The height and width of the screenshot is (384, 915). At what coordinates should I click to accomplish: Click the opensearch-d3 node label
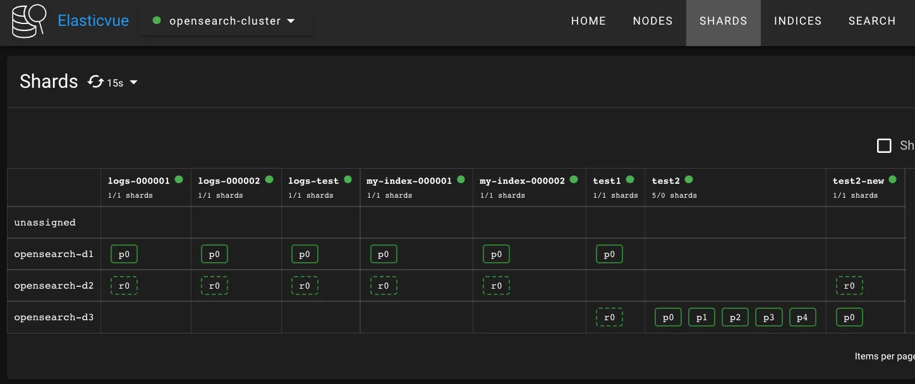(54, 317)
